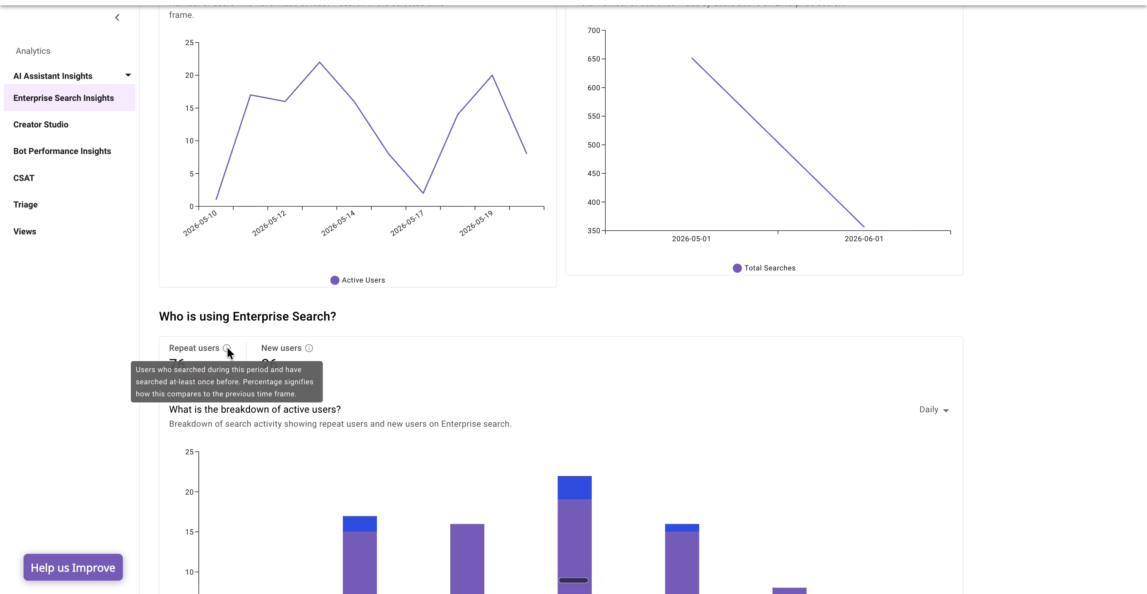Toggle the Active Users legend marker

335,280
